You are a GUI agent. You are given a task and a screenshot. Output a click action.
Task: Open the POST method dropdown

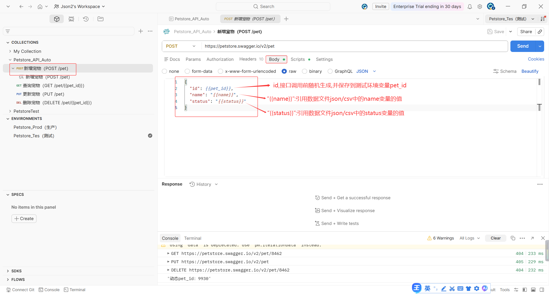click(181, 46)
